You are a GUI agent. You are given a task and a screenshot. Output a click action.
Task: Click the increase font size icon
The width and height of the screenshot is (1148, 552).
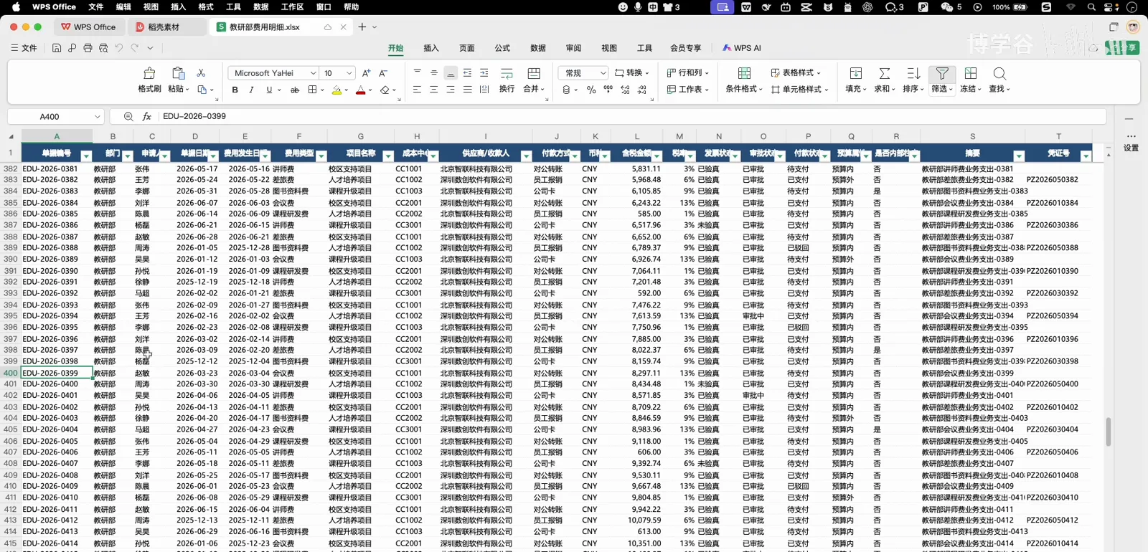point(366,73)
